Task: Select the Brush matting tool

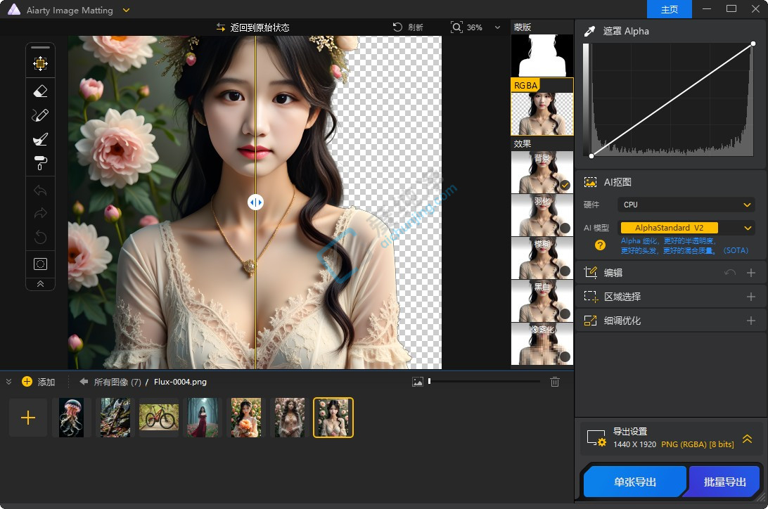Action: pyautogui.click(x=40, y=138)
